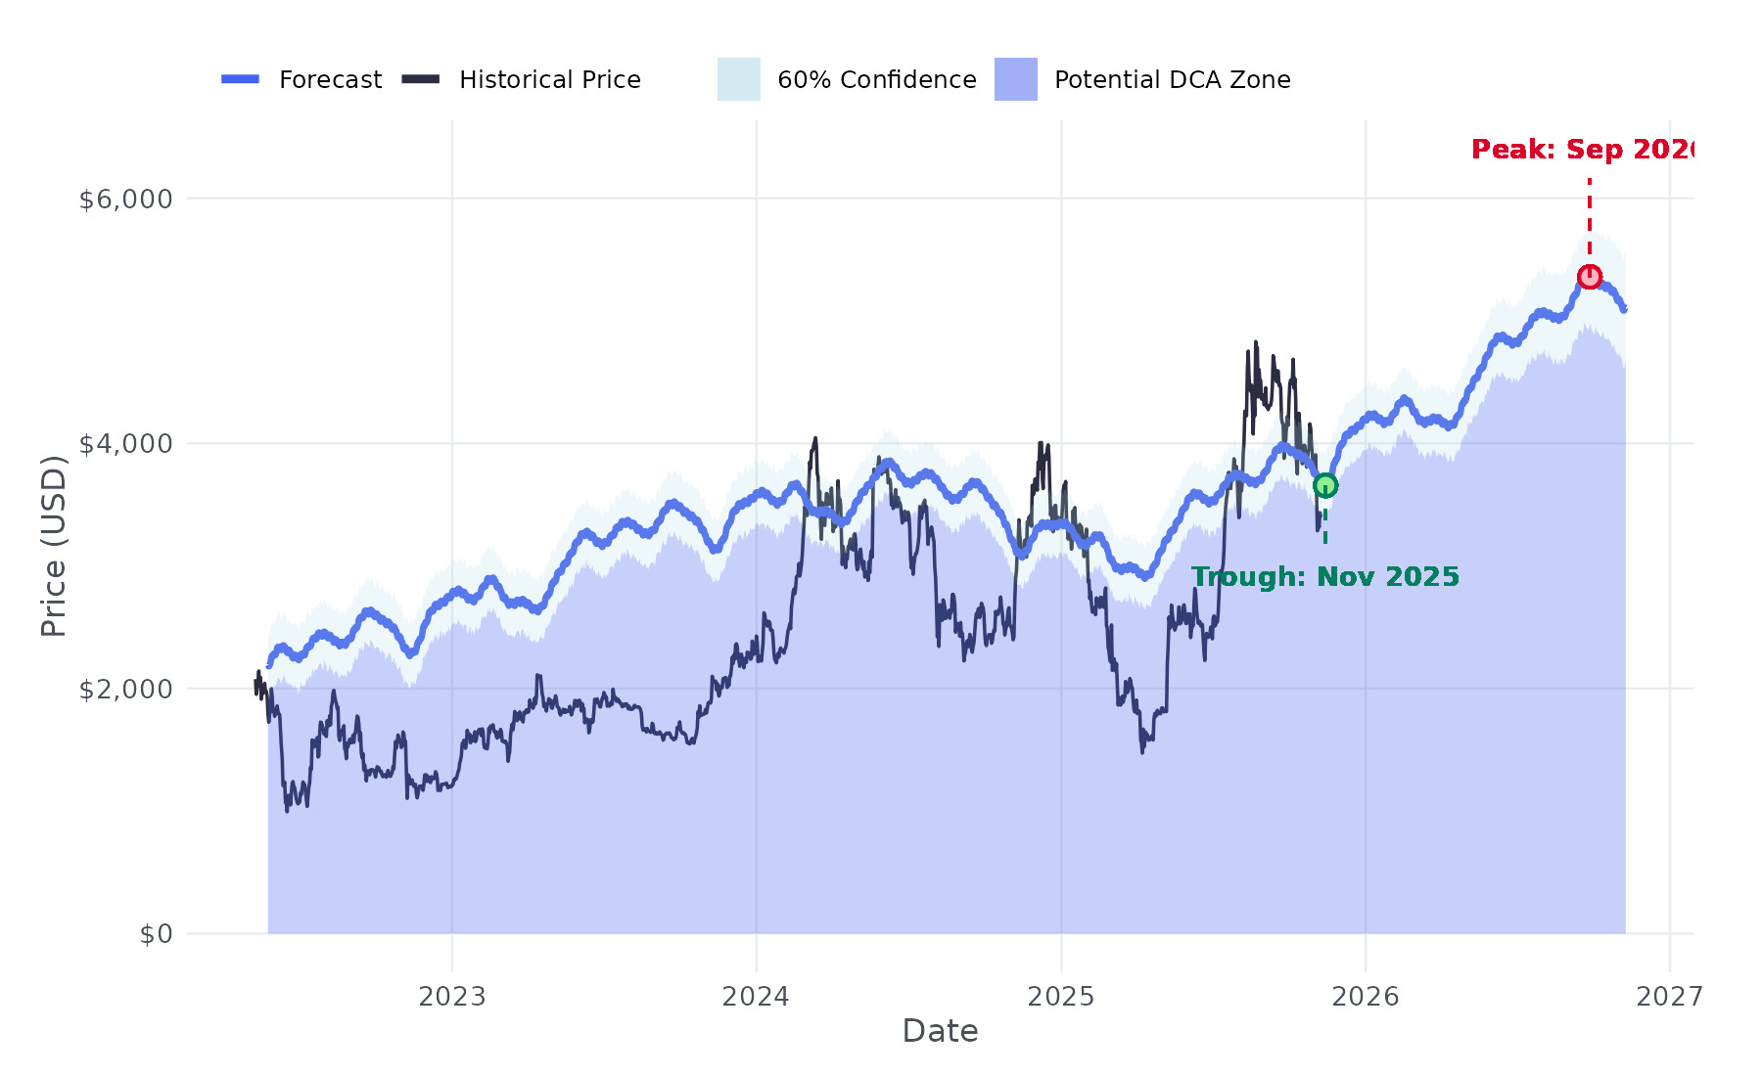Select the red Peak marker circle
Viewport: 1762px width, 1076px height.
[1590, 277]
